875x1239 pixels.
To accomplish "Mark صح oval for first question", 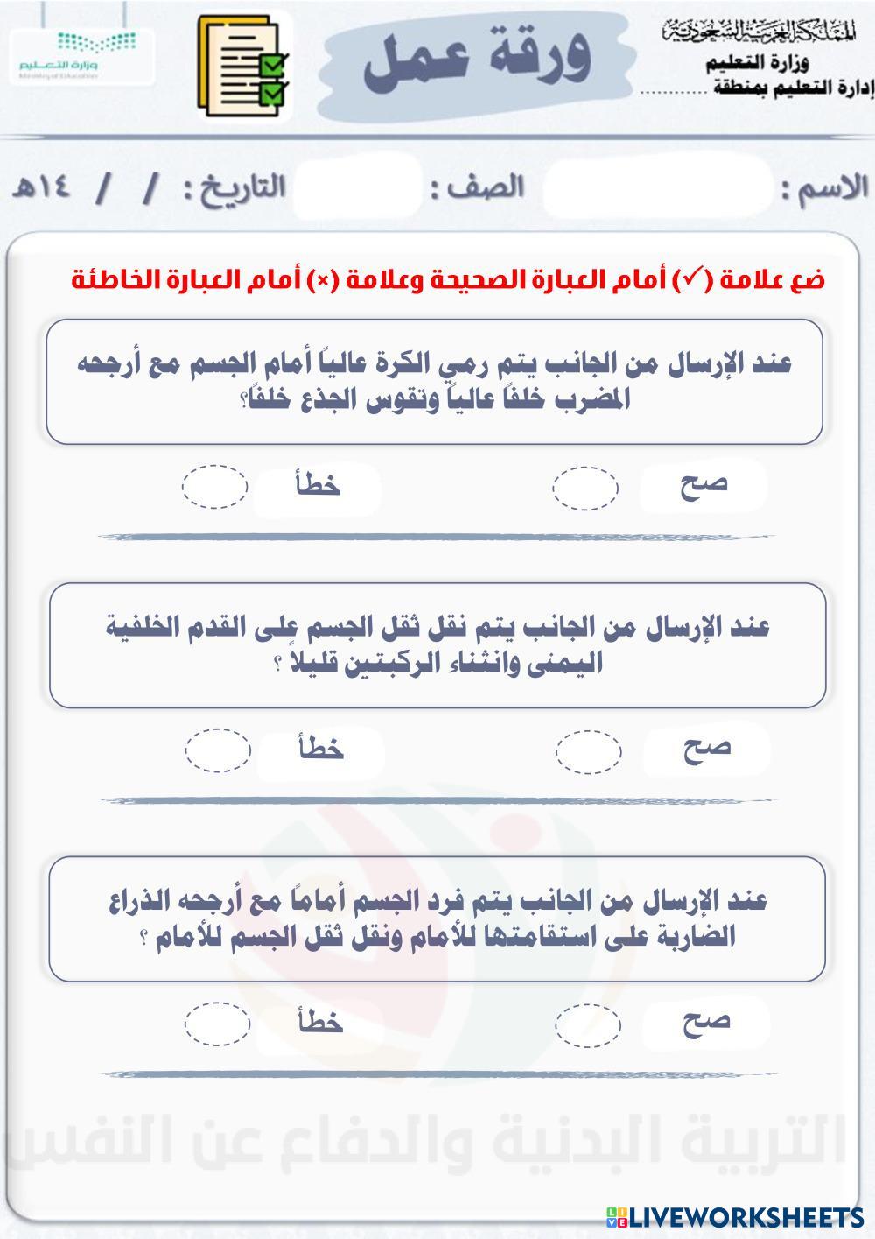I will tap(585, 488).
